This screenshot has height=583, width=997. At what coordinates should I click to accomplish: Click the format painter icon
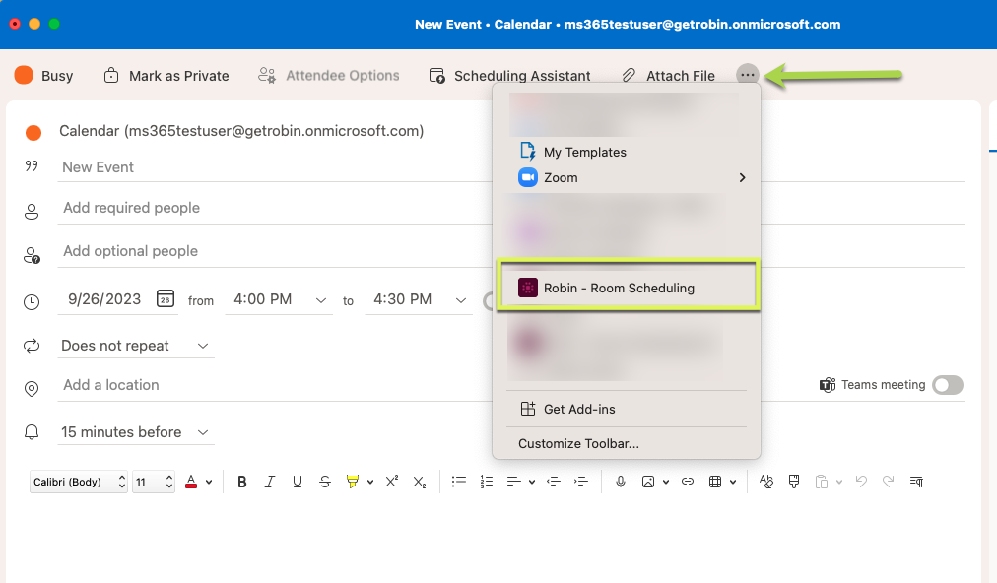(793, 482)
